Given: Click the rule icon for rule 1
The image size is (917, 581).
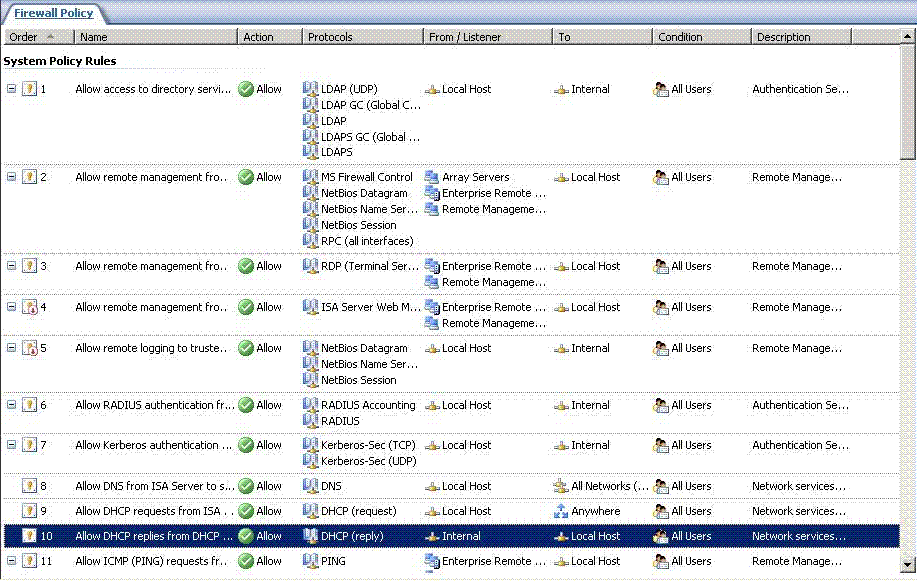Looking at the screenshot, I should (29, 89).
